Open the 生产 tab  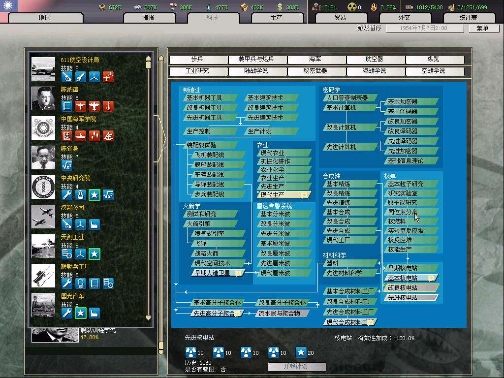pos(277,18)
